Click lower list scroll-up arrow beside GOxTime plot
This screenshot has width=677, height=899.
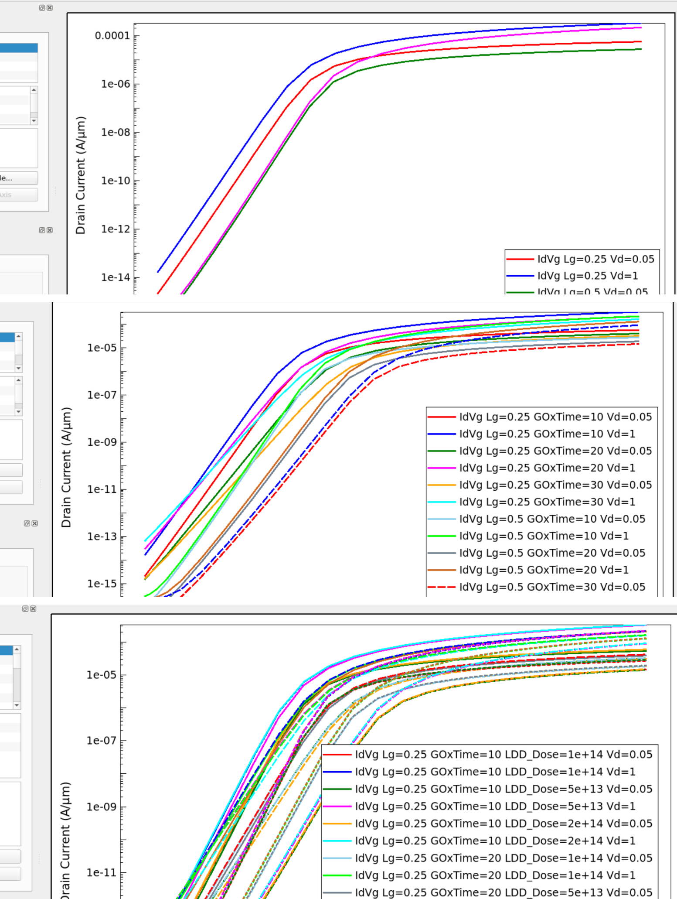click(x=18, y=380)
